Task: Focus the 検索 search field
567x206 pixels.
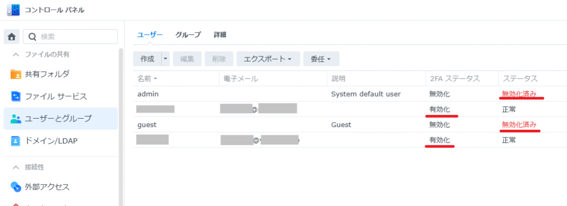Action: (x=70, y=37)
